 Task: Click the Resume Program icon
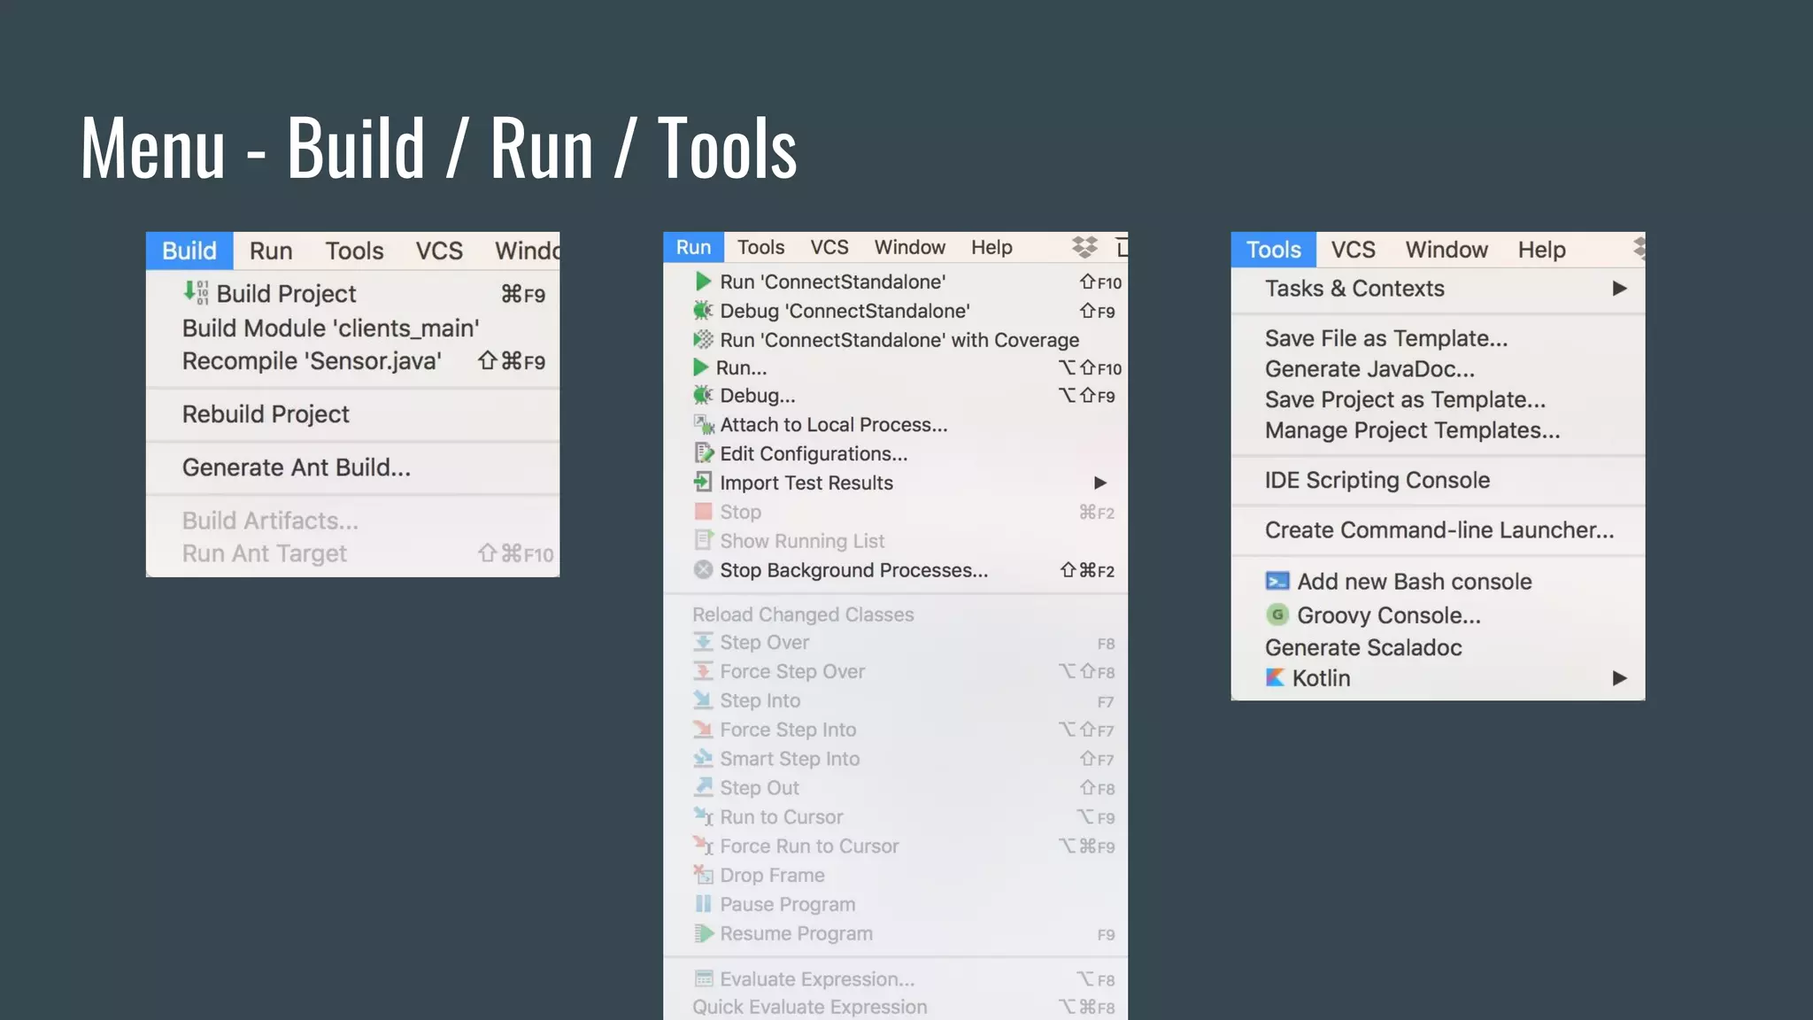[703, 933]
